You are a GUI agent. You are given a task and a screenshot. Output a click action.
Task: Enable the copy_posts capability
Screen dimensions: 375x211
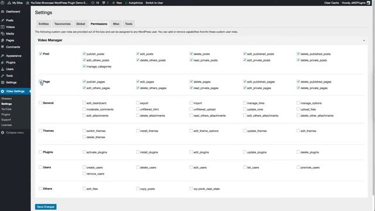[x=138, y=188]
